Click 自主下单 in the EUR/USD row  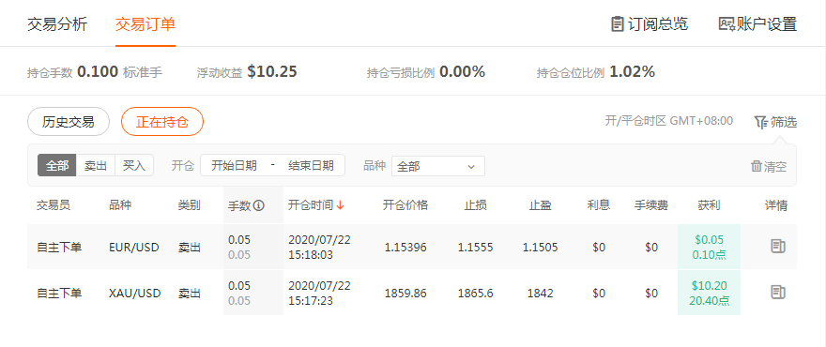(x=59, y=247)
